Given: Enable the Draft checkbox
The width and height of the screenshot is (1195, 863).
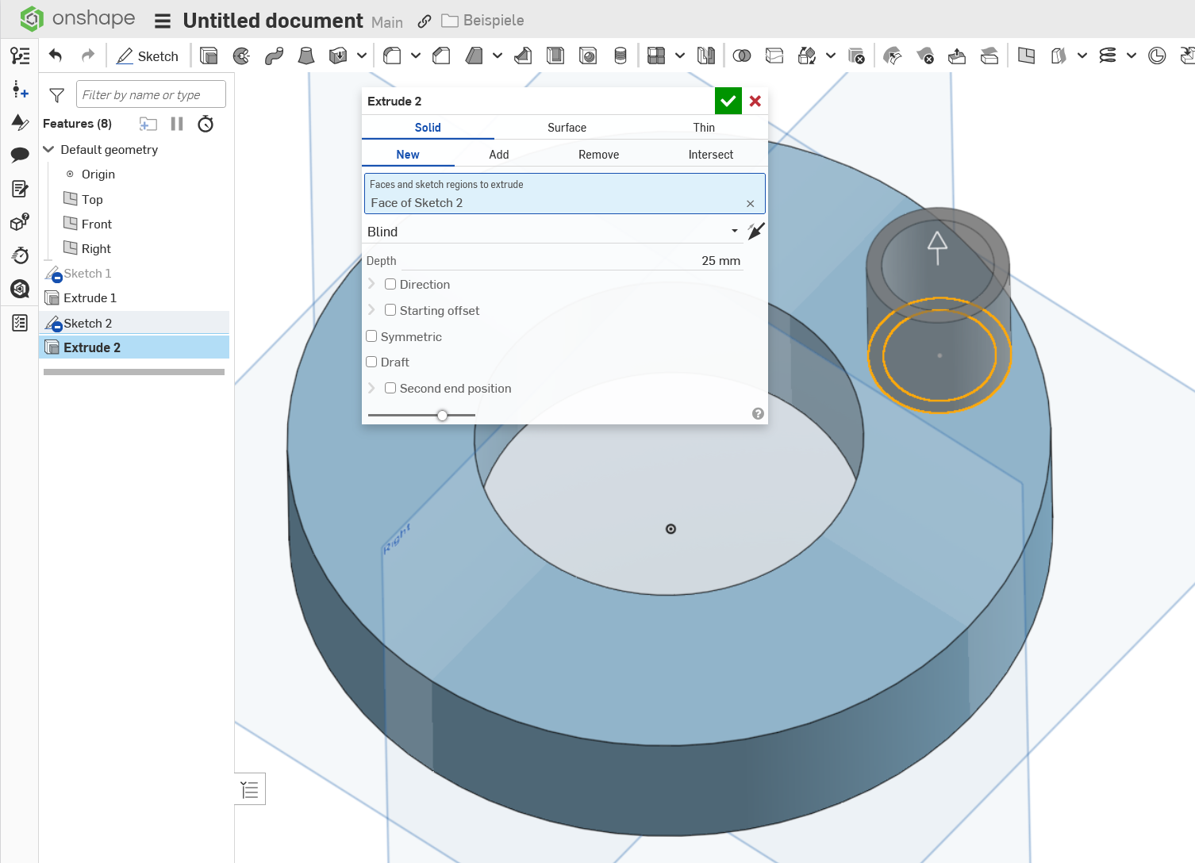Looking at the screenshot, I should tap(371, 362).
